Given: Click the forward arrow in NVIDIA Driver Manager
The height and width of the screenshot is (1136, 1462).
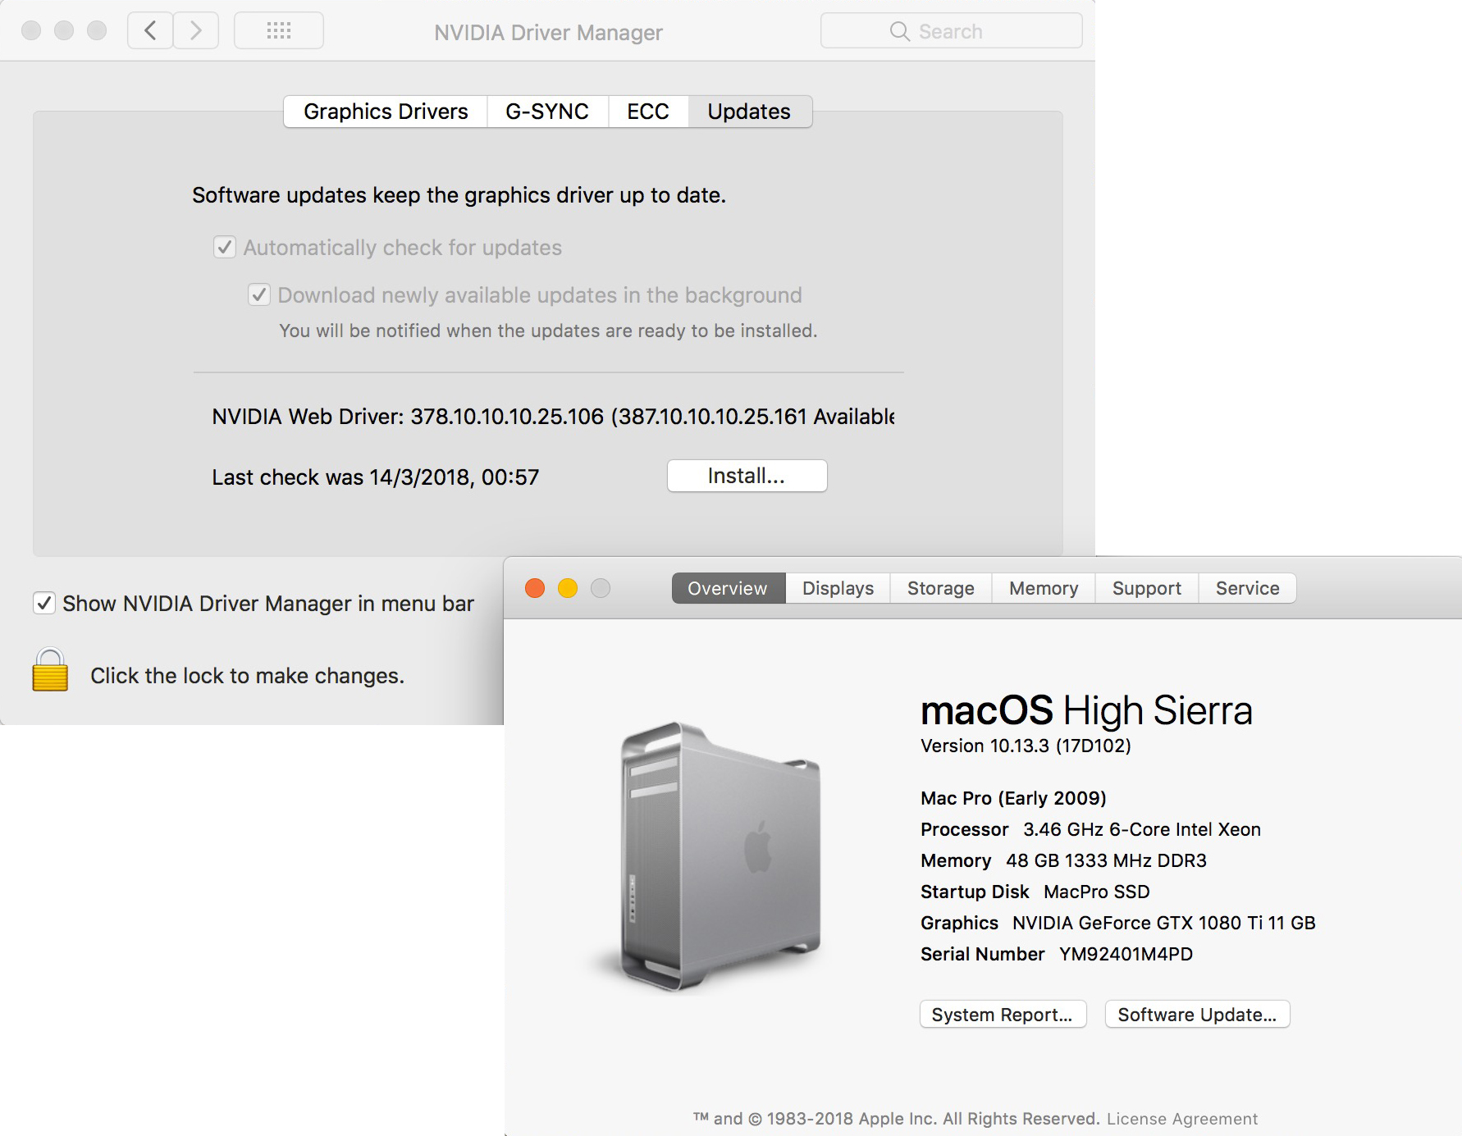Looking at the screenshot, I should (x=196, y=31).
